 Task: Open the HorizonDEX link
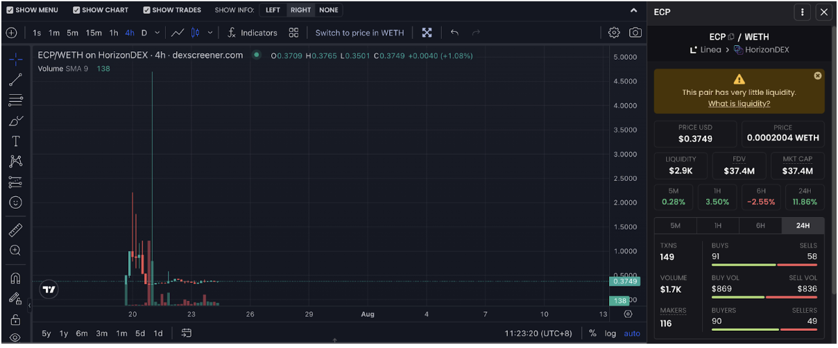761,50
